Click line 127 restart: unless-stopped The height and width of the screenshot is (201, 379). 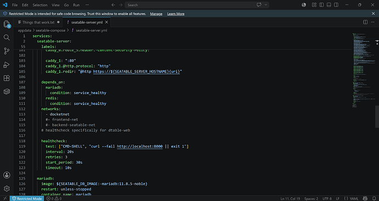pos(66,189)
